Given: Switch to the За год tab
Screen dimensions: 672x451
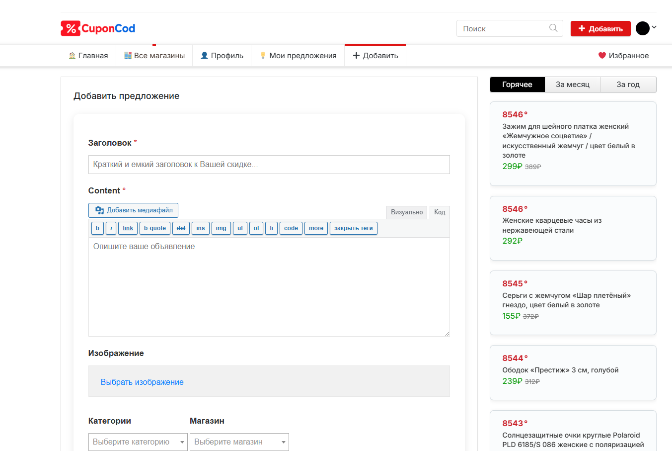Looking at the screenshot, I should pos(628,85).
